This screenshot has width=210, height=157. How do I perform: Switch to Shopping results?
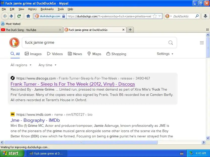[116, 54]
